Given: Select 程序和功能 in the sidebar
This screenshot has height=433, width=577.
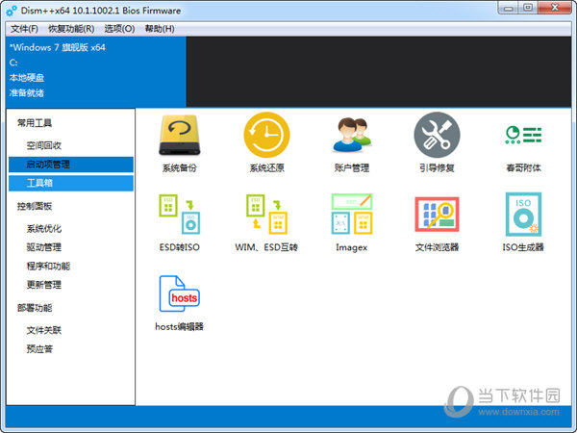Looking at the screenshot, I should [71, 266].
